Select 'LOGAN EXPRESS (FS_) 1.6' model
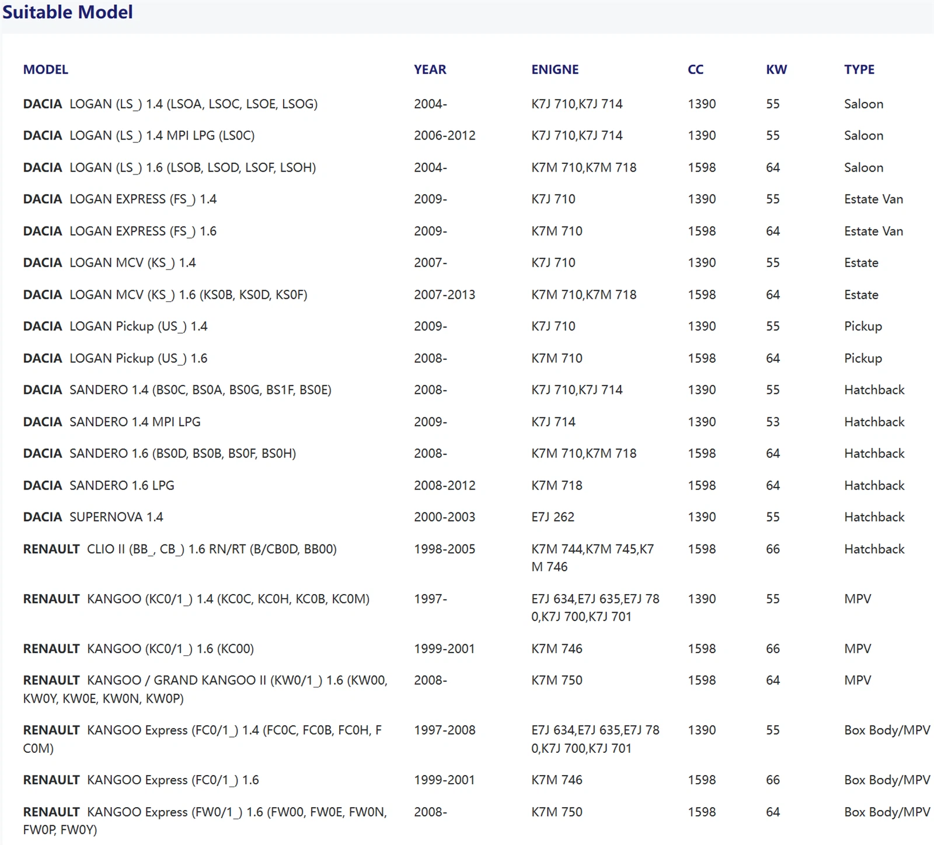The width and height of the screenshot is (934, 845). [120, 231]
